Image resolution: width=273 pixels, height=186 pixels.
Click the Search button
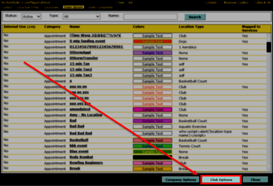[195, 17]
